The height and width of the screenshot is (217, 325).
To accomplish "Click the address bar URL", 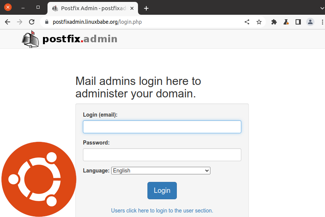I will (97, 22).
